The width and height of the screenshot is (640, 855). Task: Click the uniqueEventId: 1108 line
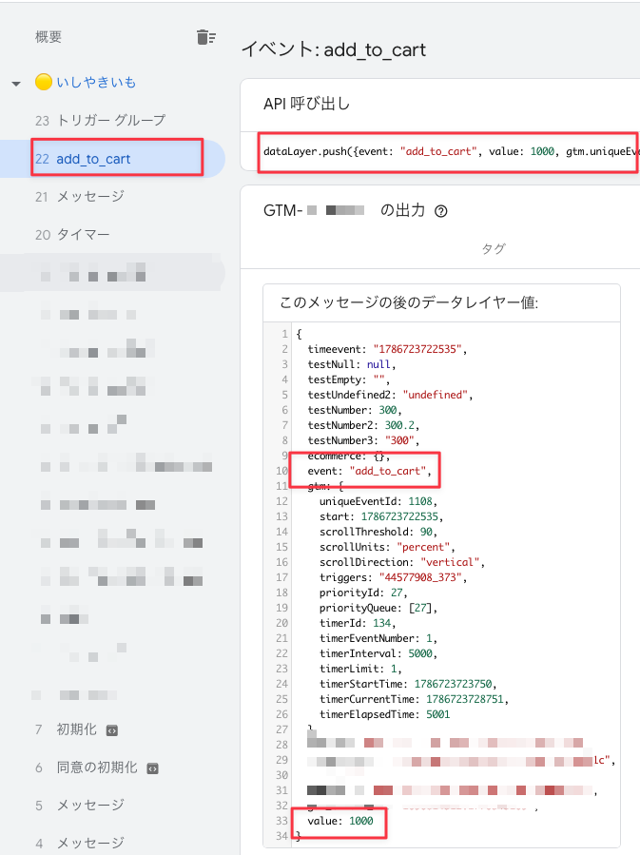378,501
